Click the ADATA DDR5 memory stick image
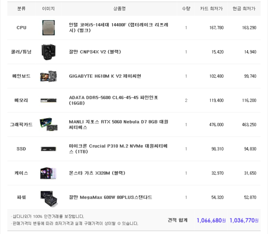Screen dimensions: 268x234 click(48, 100)
